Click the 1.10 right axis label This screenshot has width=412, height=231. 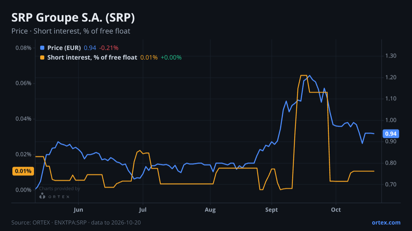[391, 99]
